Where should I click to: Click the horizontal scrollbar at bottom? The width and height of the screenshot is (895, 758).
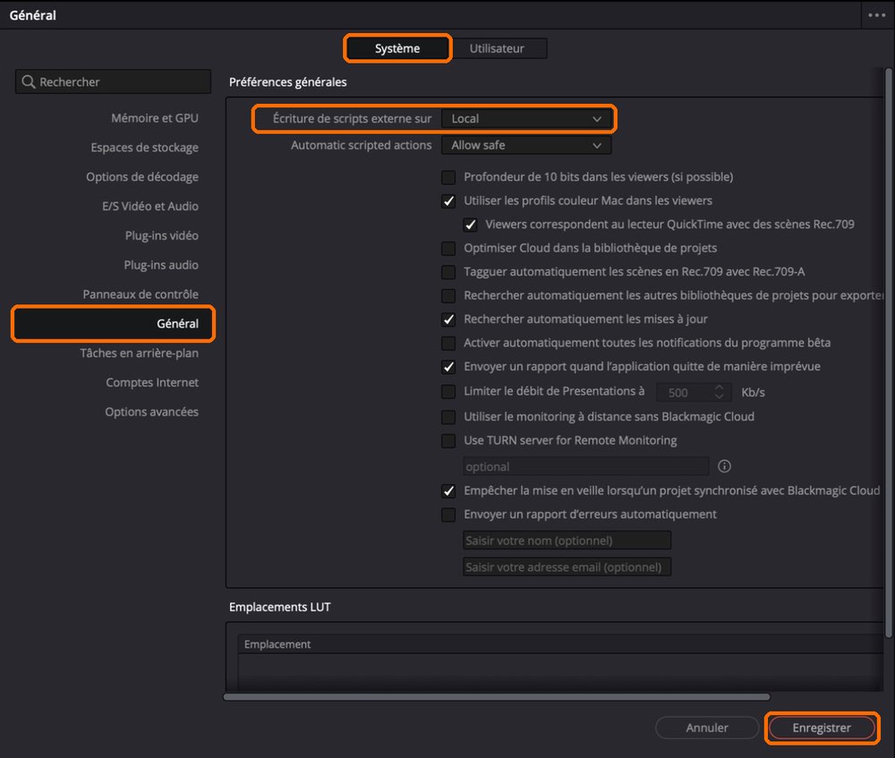click(x=497, y=697)
